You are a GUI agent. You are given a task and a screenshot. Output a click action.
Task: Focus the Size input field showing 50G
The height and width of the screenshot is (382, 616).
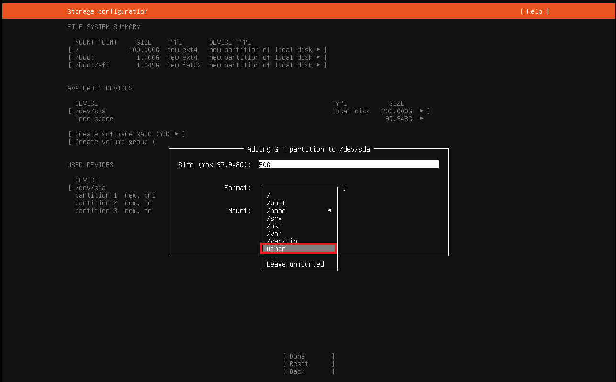click(x=349, y=164)
